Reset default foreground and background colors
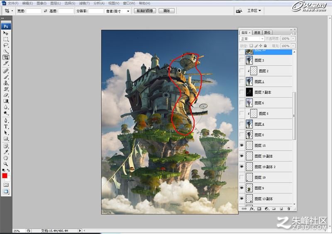 (4, 170)
